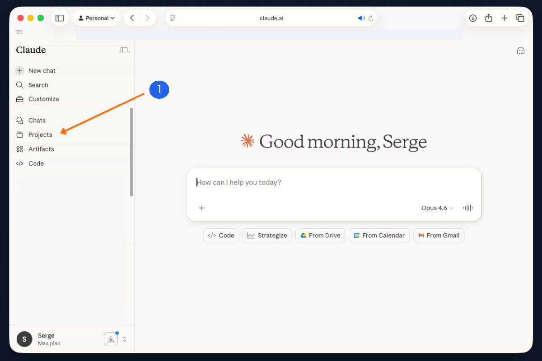Screen dimensions: 542x361
Task: Select the Strategize suggestion chip
Action: [x=267, y=235]
